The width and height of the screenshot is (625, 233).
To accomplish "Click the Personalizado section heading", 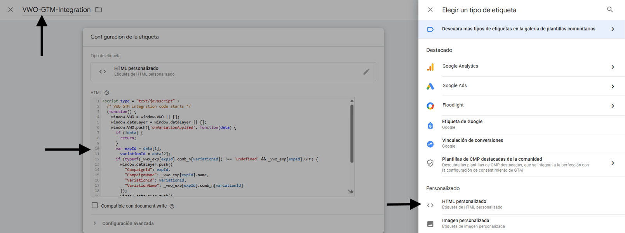I will tap(443, 188).
